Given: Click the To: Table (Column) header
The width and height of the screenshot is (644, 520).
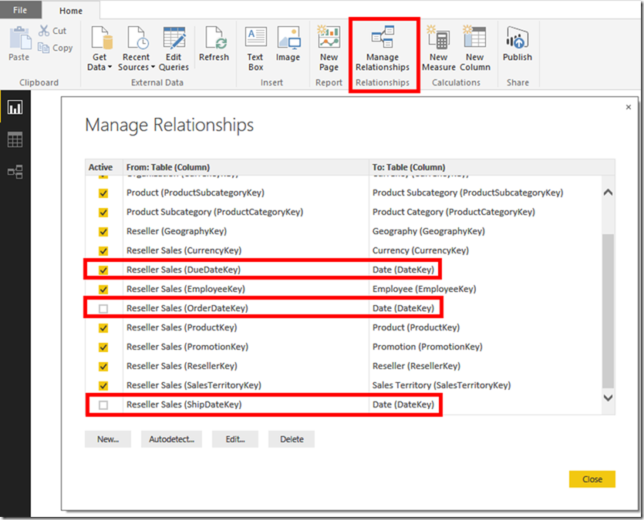Looking at the screenshot, I should click(x=409, y=167).
